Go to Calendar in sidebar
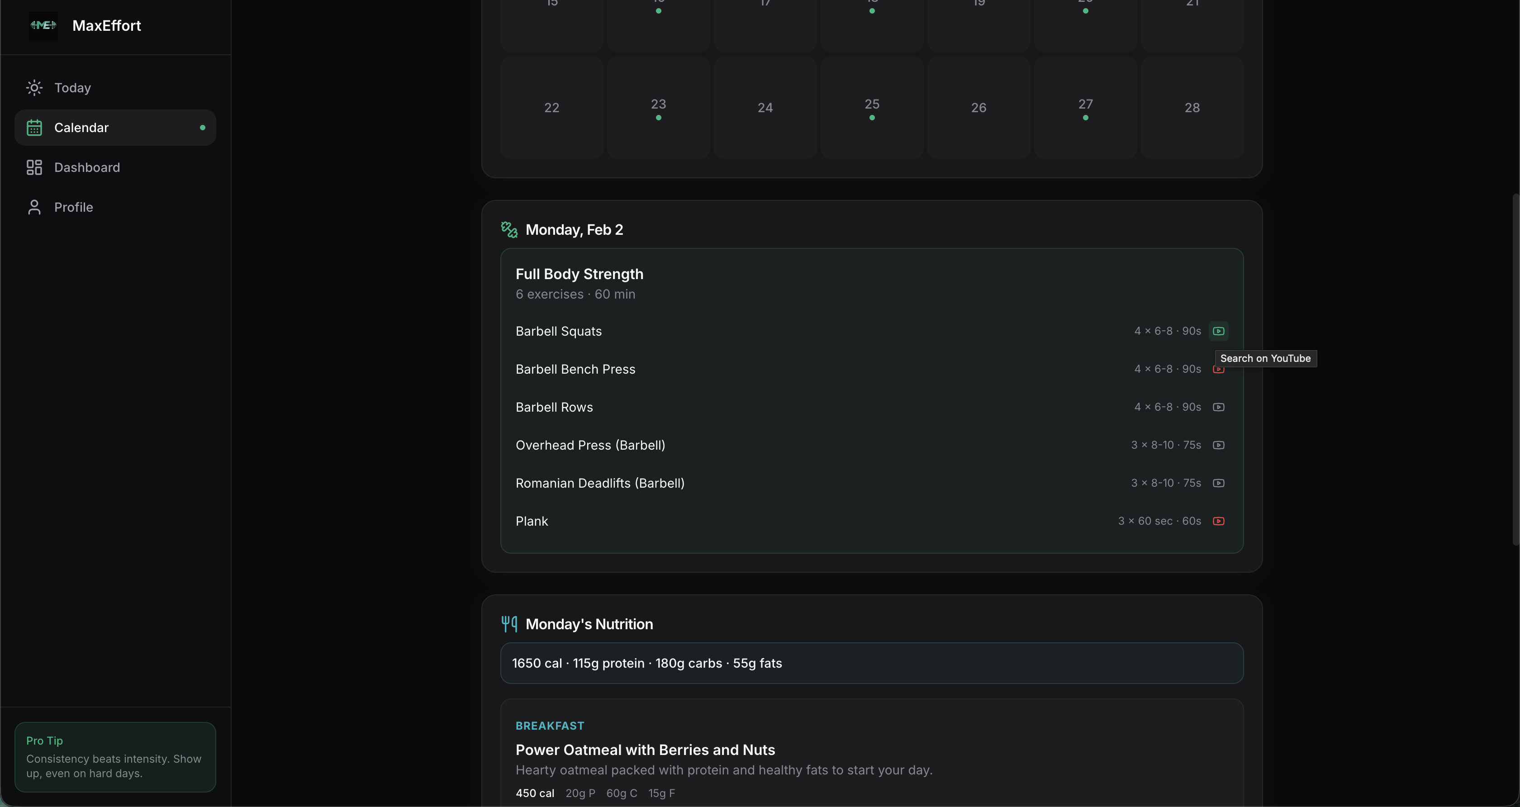 [81, 128]
